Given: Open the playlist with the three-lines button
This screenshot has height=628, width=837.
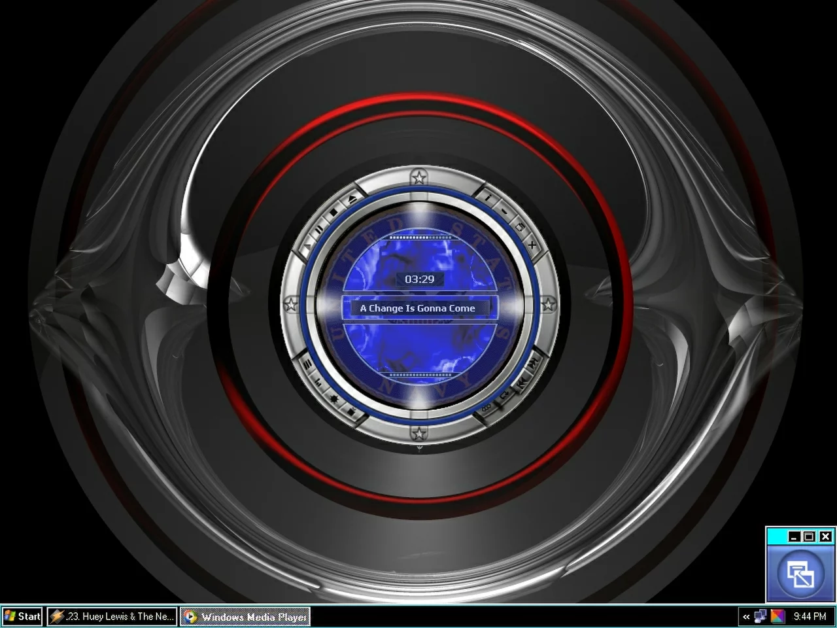Looking at the screenshot, I should coord(306,364).
